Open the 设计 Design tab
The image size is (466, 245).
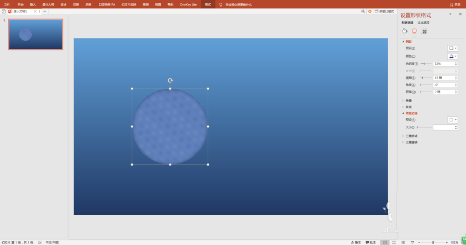[x=63, y=5]
